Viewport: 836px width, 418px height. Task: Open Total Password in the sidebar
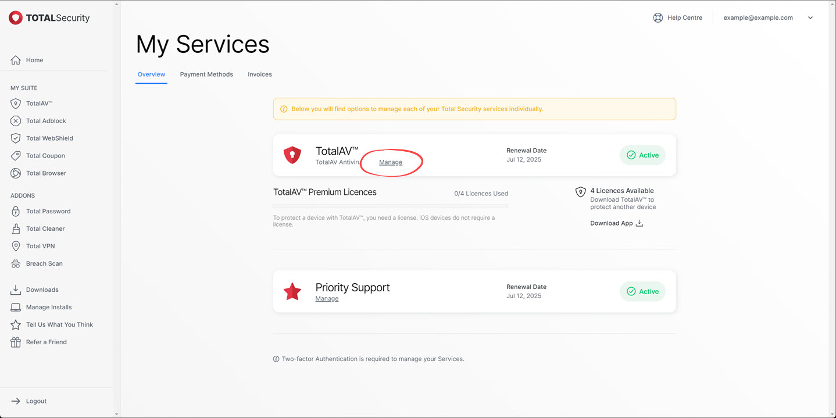click(x=48, y=211)
